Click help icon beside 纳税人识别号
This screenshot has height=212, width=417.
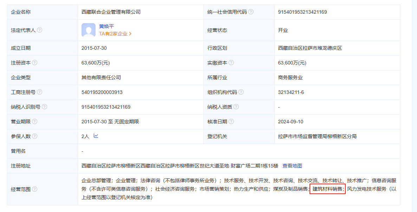(x=44, y=107)
